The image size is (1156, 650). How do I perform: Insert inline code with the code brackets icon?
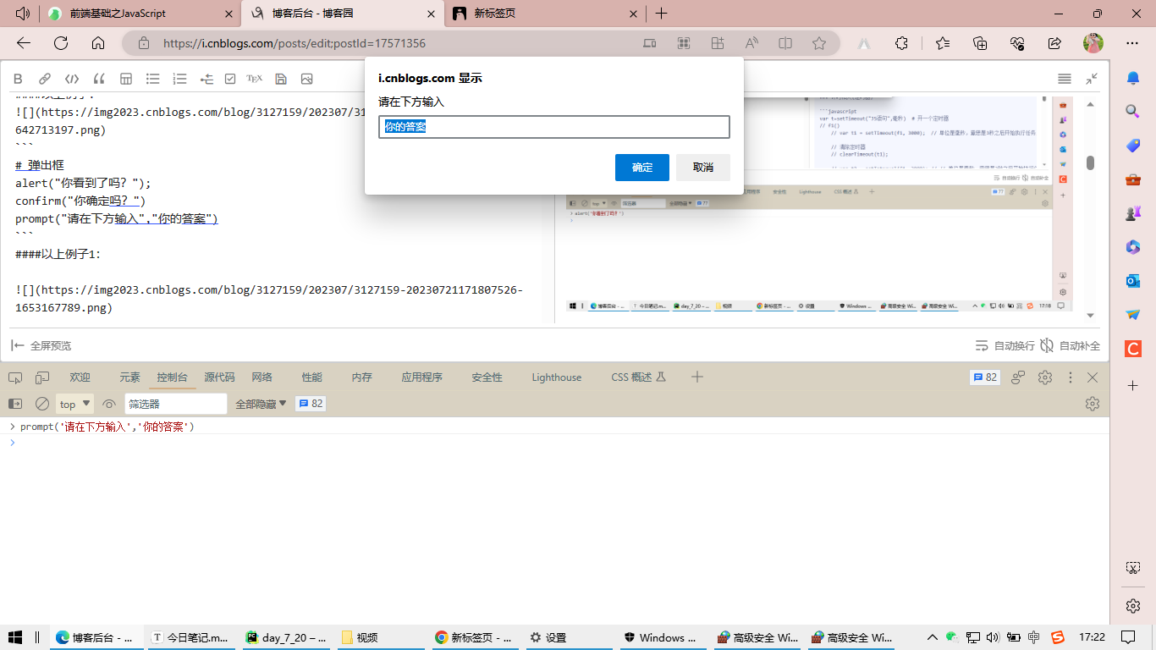pyautogui.click(x=72, y=79)
